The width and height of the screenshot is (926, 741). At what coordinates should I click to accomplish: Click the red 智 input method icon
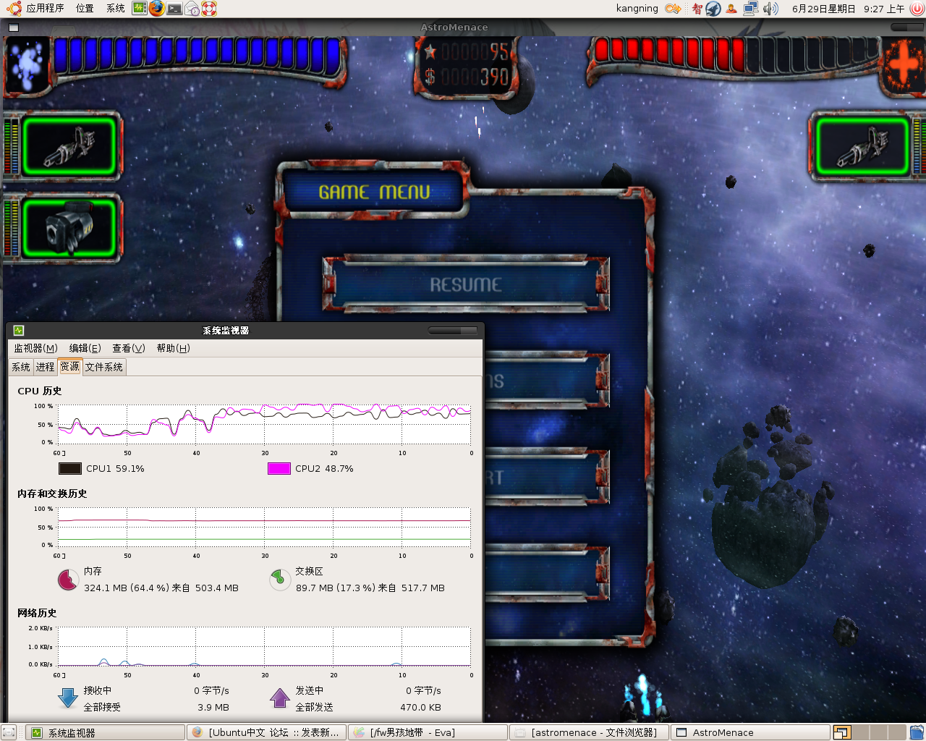click(x=697, y=9)
